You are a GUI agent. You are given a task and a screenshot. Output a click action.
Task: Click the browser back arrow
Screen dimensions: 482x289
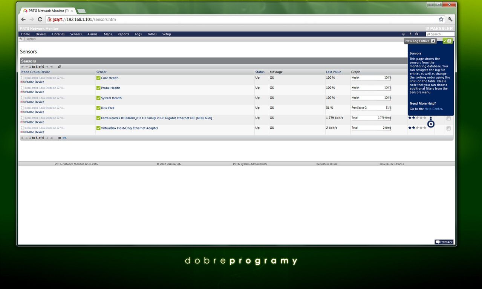(x=23, y=19)
